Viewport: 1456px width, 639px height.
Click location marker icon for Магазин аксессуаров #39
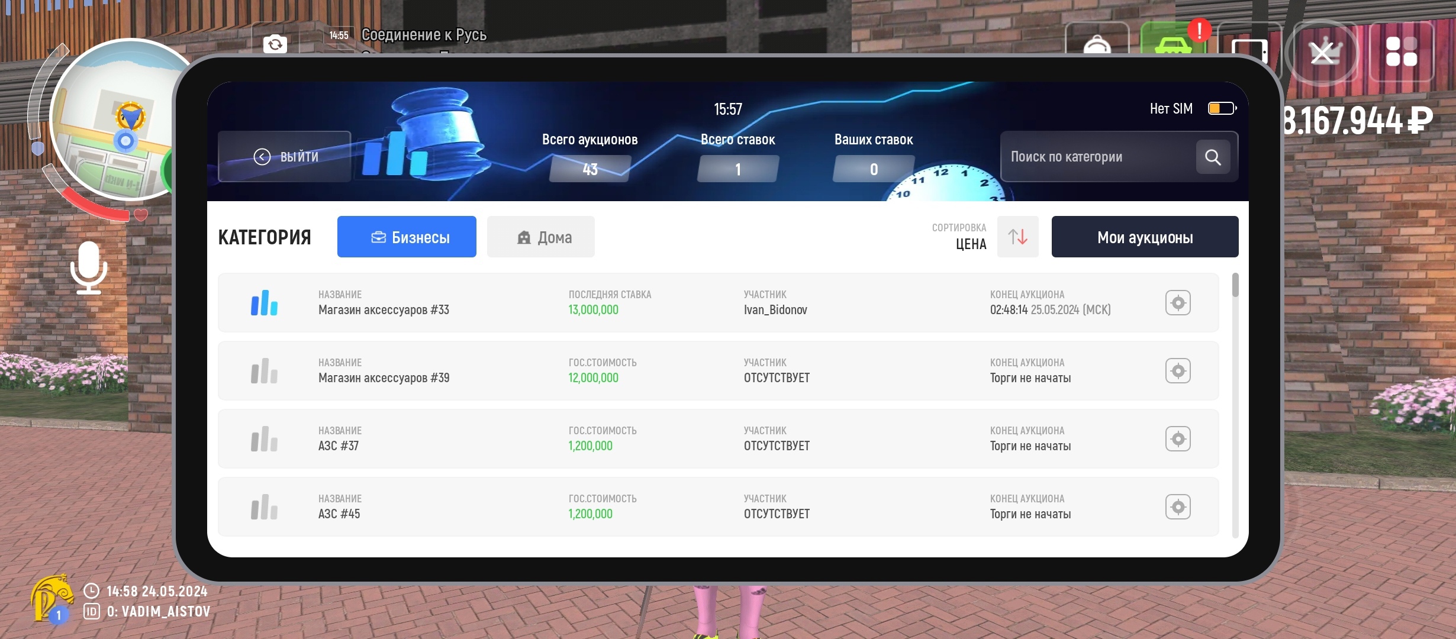[1178, 371]
